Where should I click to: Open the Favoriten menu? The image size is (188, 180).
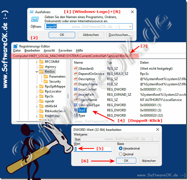65,50
